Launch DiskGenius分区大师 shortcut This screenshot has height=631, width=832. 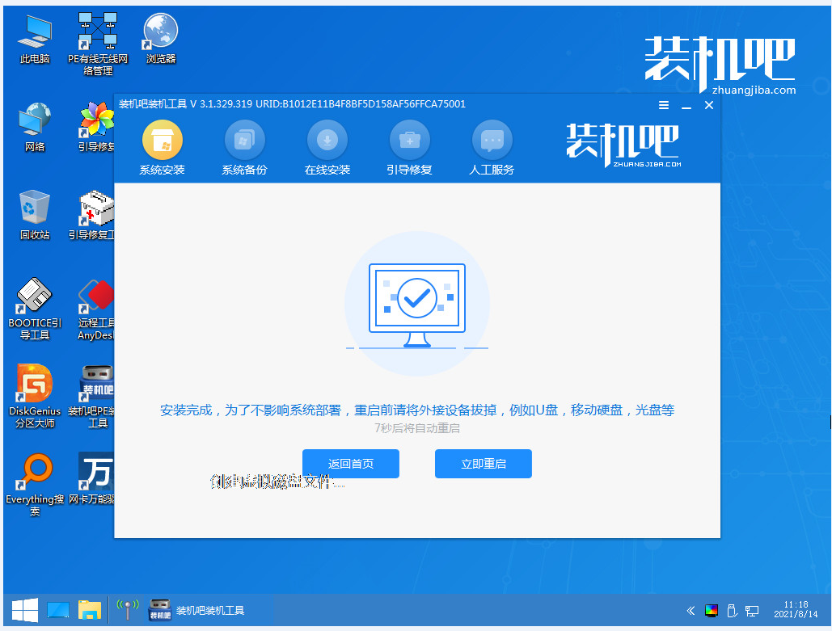point(35,396)
